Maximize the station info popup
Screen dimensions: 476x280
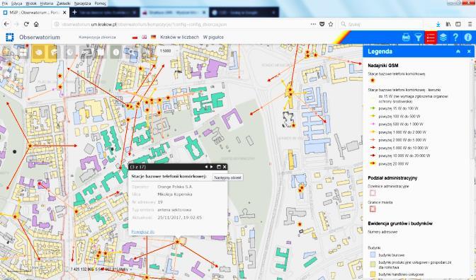point(219,167)
